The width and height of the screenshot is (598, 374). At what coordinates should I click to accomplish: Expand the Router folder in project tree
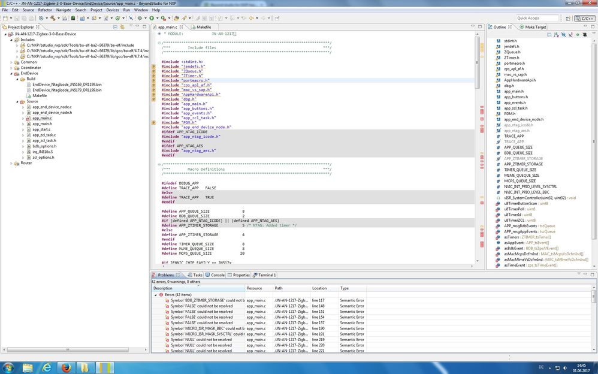tap(12, 163)
